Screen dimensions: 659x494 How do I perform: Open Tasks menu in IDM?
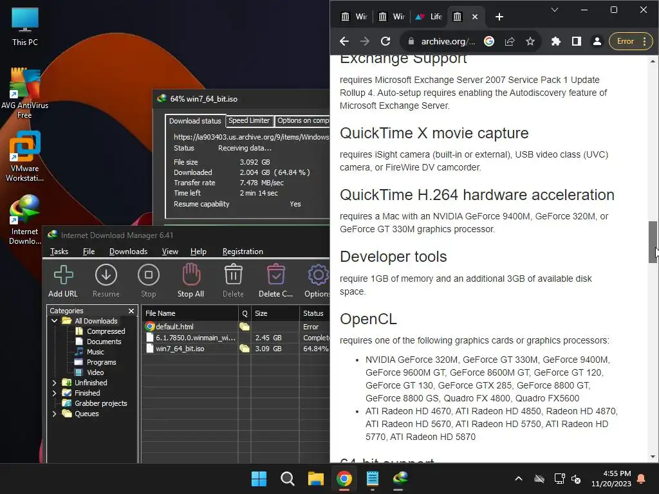pyautogui.click(x=59, y=252)
